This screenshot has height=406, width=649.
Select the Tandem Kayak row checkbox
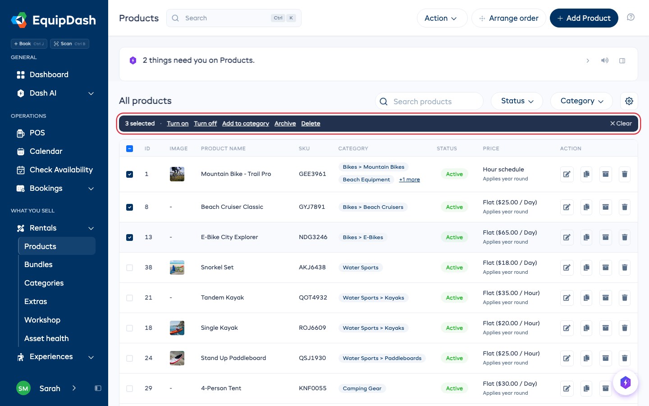click(130, 298)
